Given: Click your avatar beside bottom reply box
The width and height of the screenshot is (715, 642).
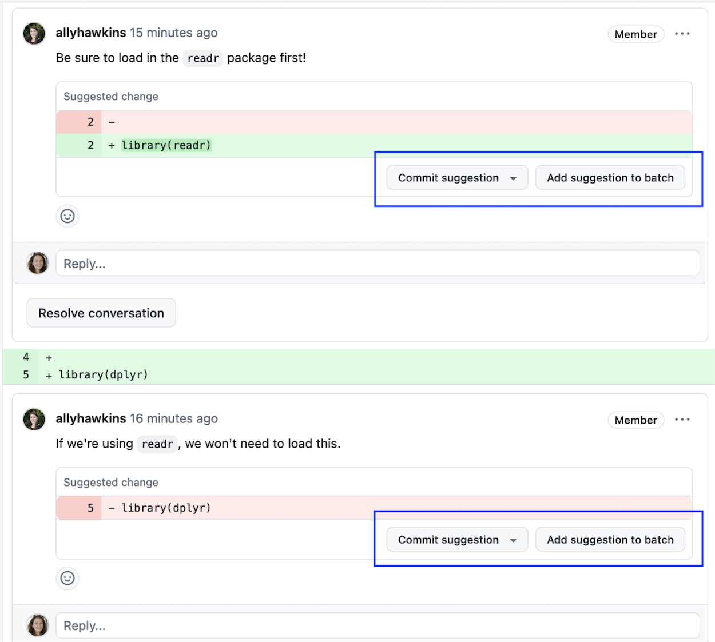Looking at the screenshot, I should 38,625.
